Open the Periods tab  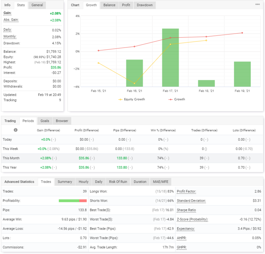tap(28, 121)
